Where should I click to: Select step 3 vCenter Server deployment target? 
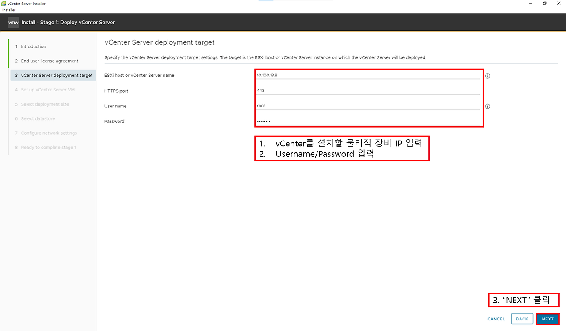coord(52,75)
